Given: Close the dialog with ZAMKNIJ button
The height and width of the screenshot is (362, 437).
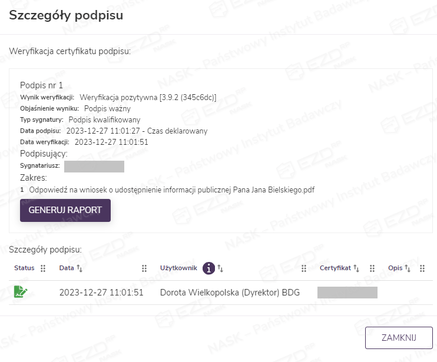Looking at the screenshot, I should pyautogui.click(x=399, y=338).
